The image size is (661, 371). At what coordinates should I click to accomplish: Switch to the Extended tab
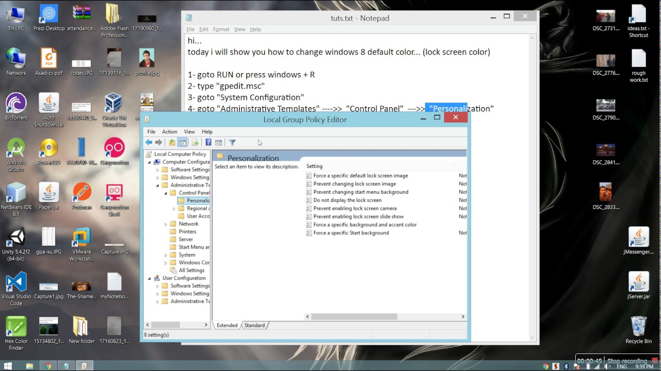(x=227, y=325)
